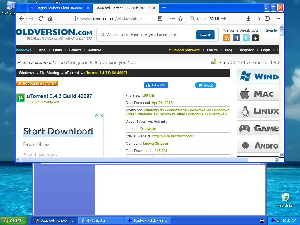
Task: Open the Games category sidebar banner
Action: click(x=258, y=128)
